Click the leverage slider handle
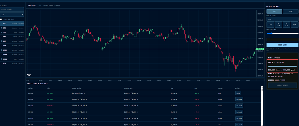The height and width of the screenshot is (126, 299). coord(271,33)
